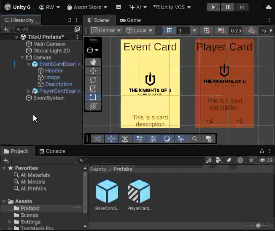Viewport: 275px width, 231px height.
Task: Select the Transform tool
Action: pos(93,106)
